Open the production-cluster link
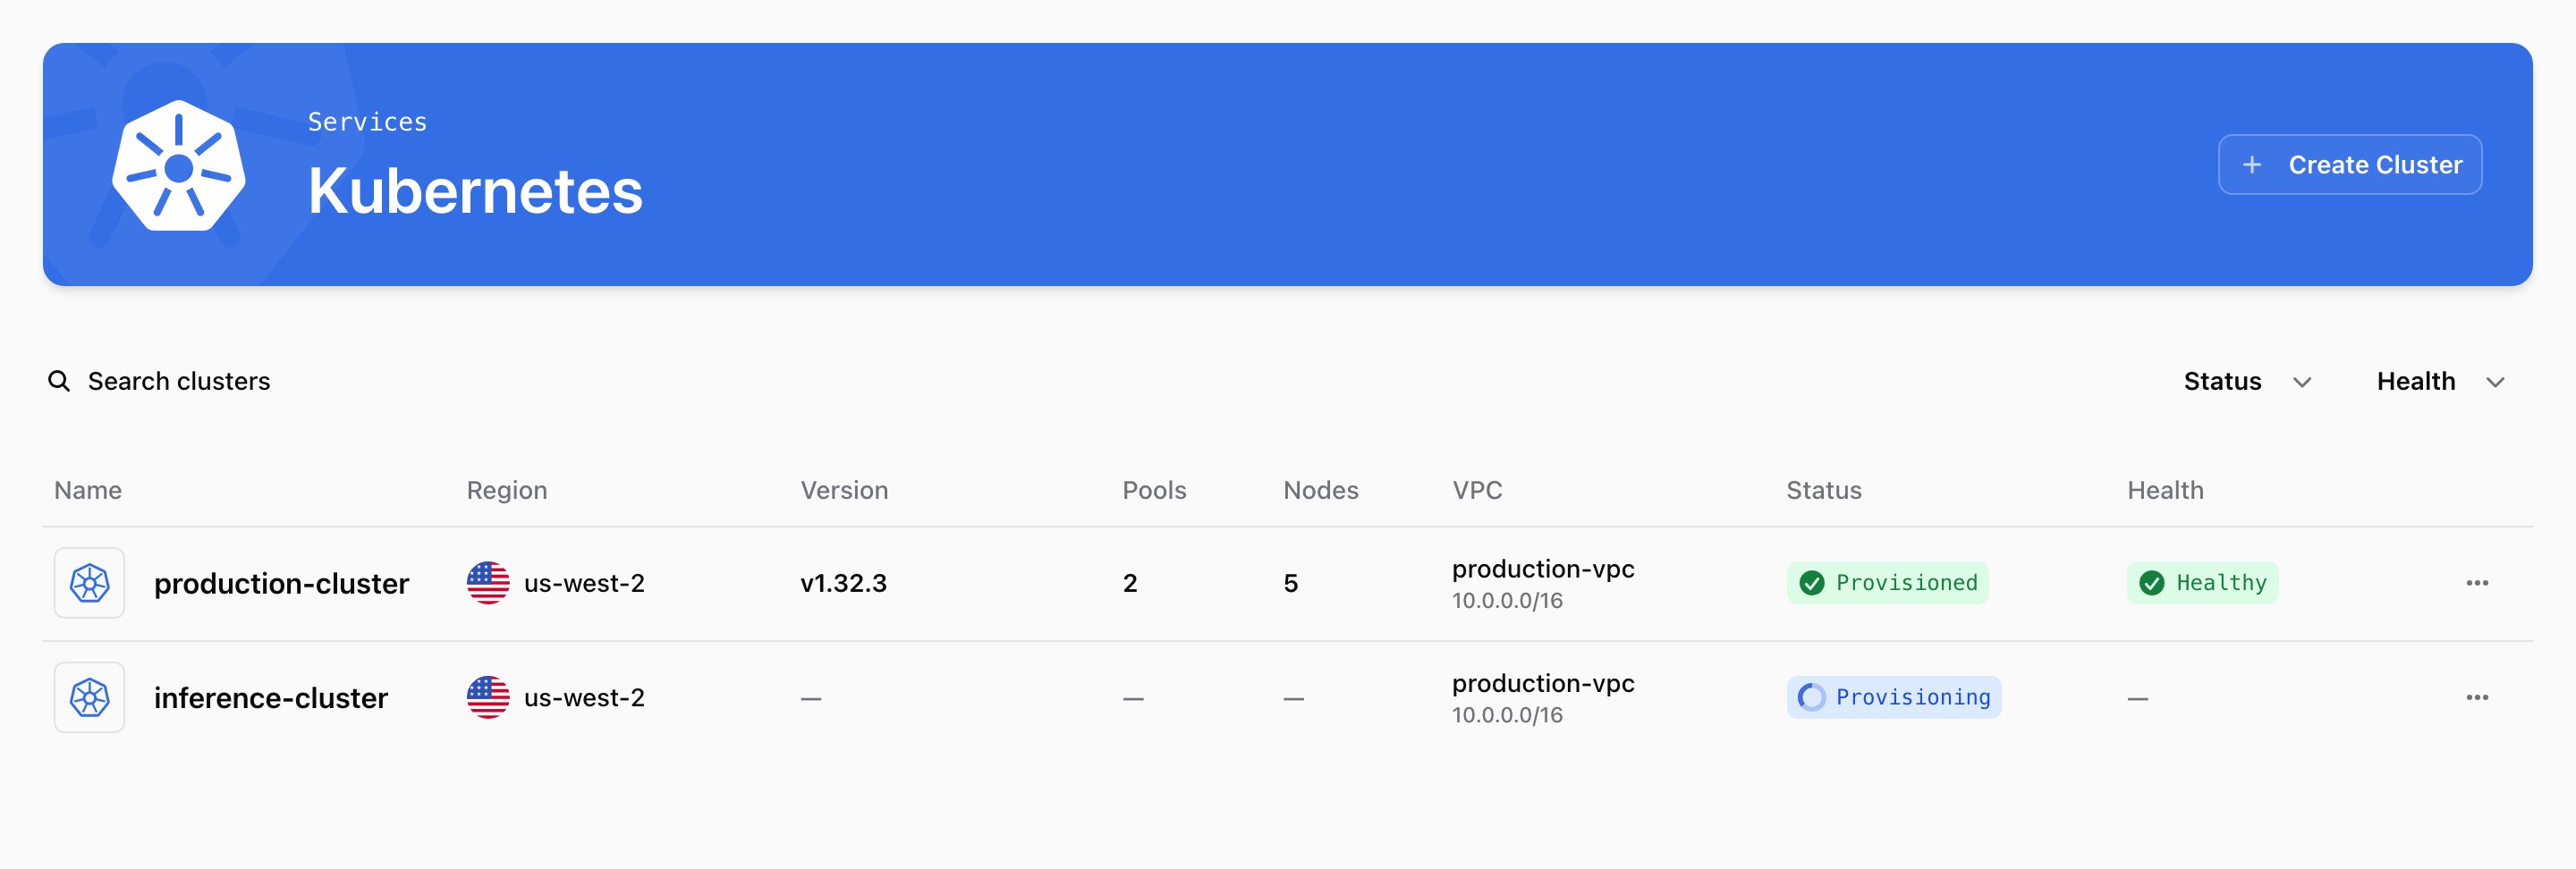The image size is (2576, 869). point(281,583)
